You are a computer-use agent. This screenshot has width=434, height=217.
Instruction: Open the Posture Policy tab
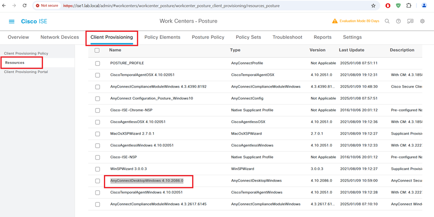(x=209, y=37)
